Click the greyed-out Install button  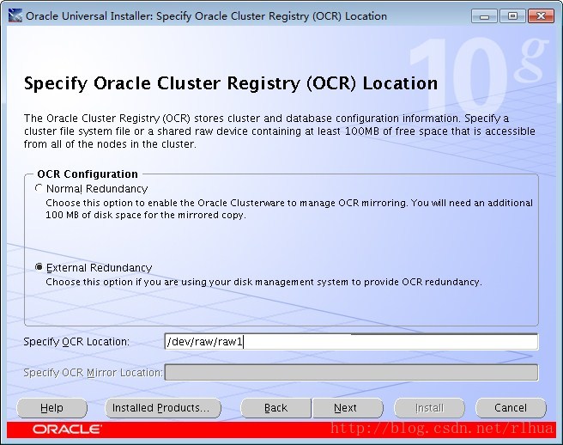click(429, 408)
